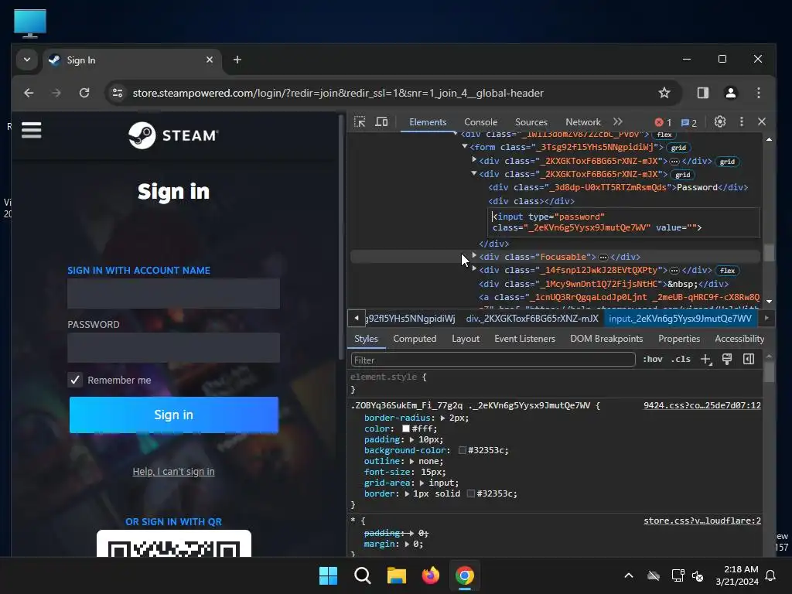Launch Firefox from the taskbar
The width and height of the screenshot is (792, 594).
[x=430, y=575]
